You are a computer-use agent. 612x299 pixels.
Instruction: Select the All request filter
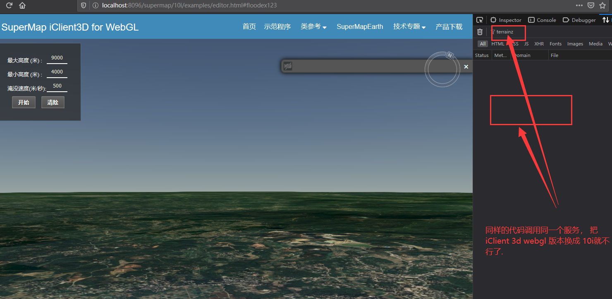tap(483, 44)
